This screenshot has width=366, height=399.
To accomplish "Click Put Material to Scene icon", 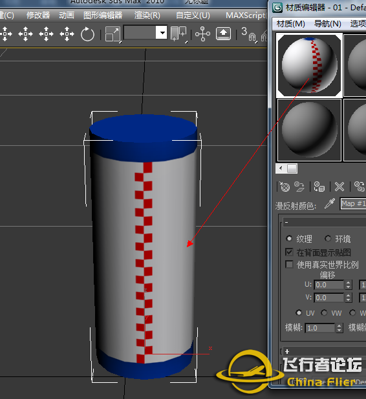I will [x=299, y=187].
